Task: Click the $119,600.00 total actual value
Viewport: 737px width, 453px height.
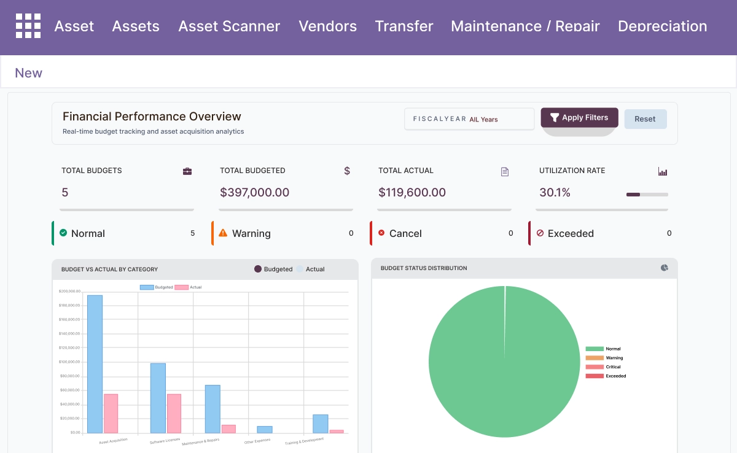Action: point(412,192)
